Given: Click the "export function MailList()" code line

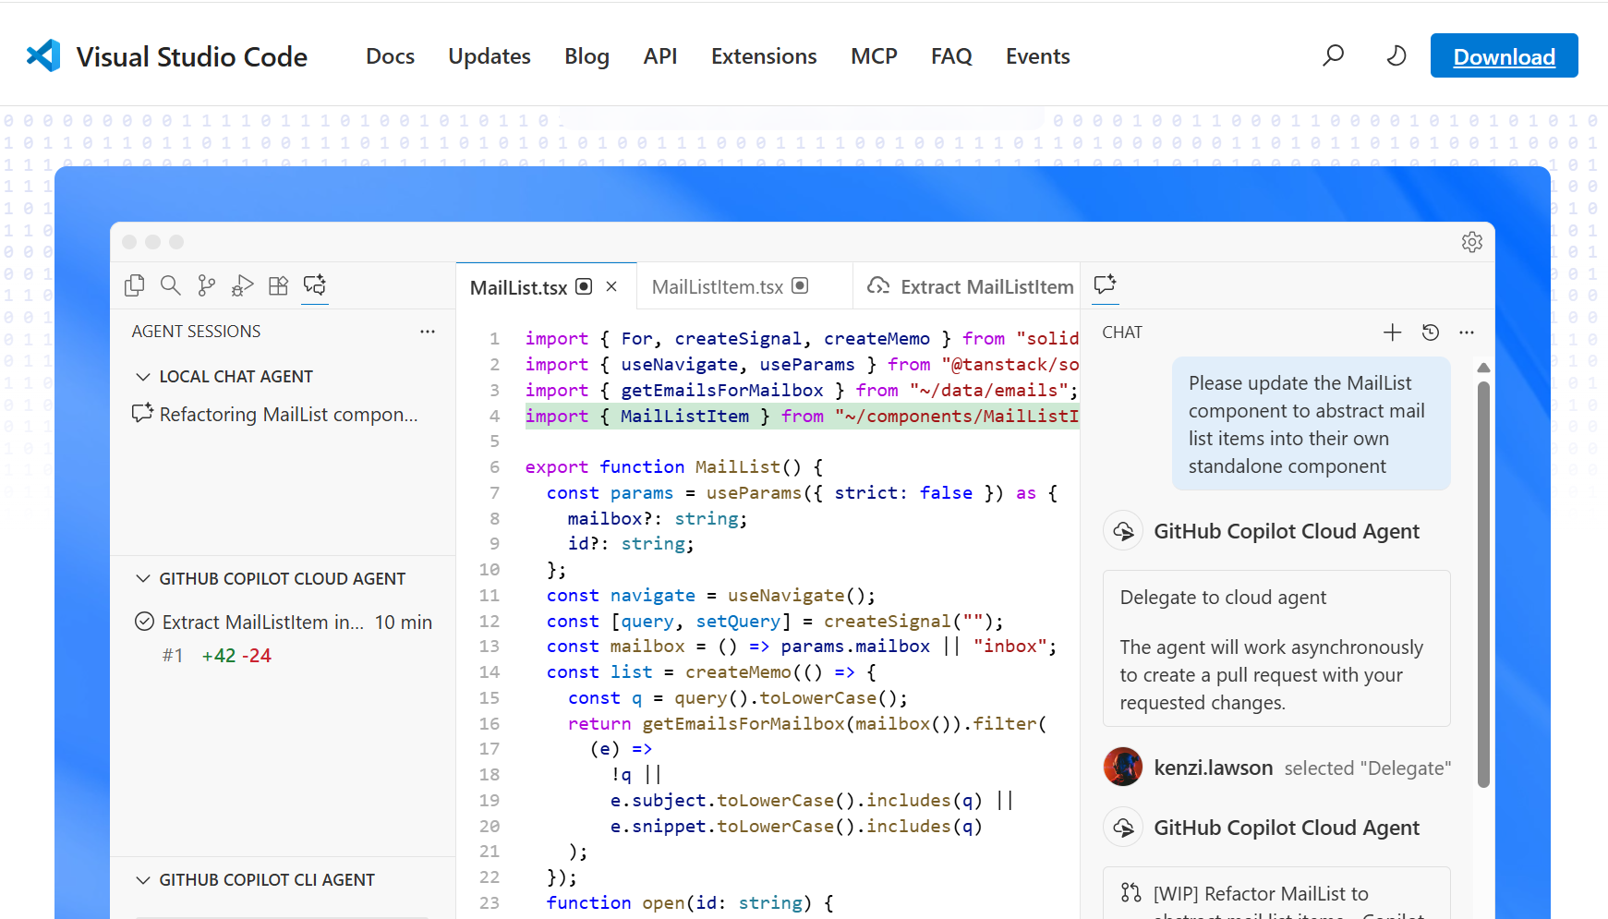Looking at the screenshot, I should [673, 467].
